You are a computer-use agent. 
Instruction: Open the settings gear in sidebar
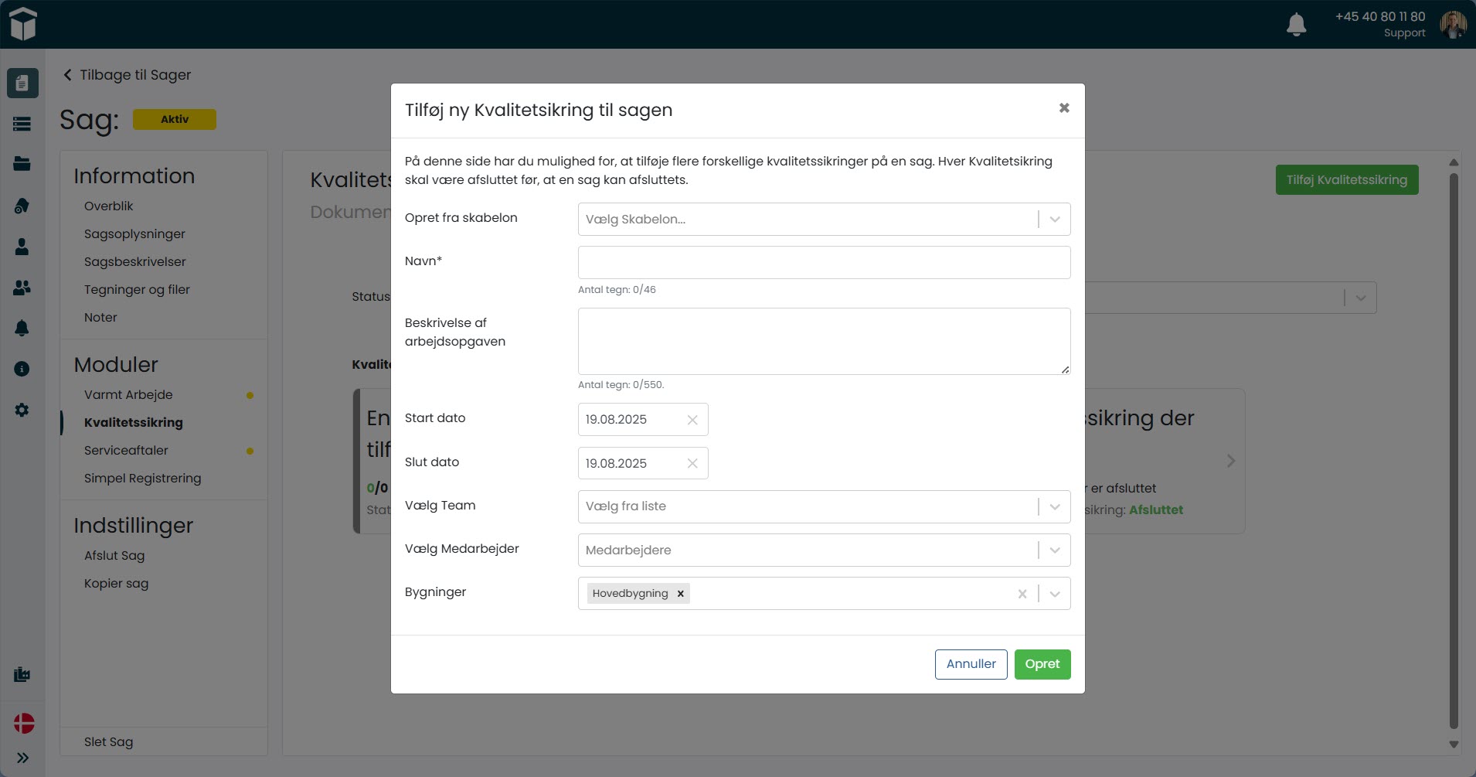tap(22, 410)
